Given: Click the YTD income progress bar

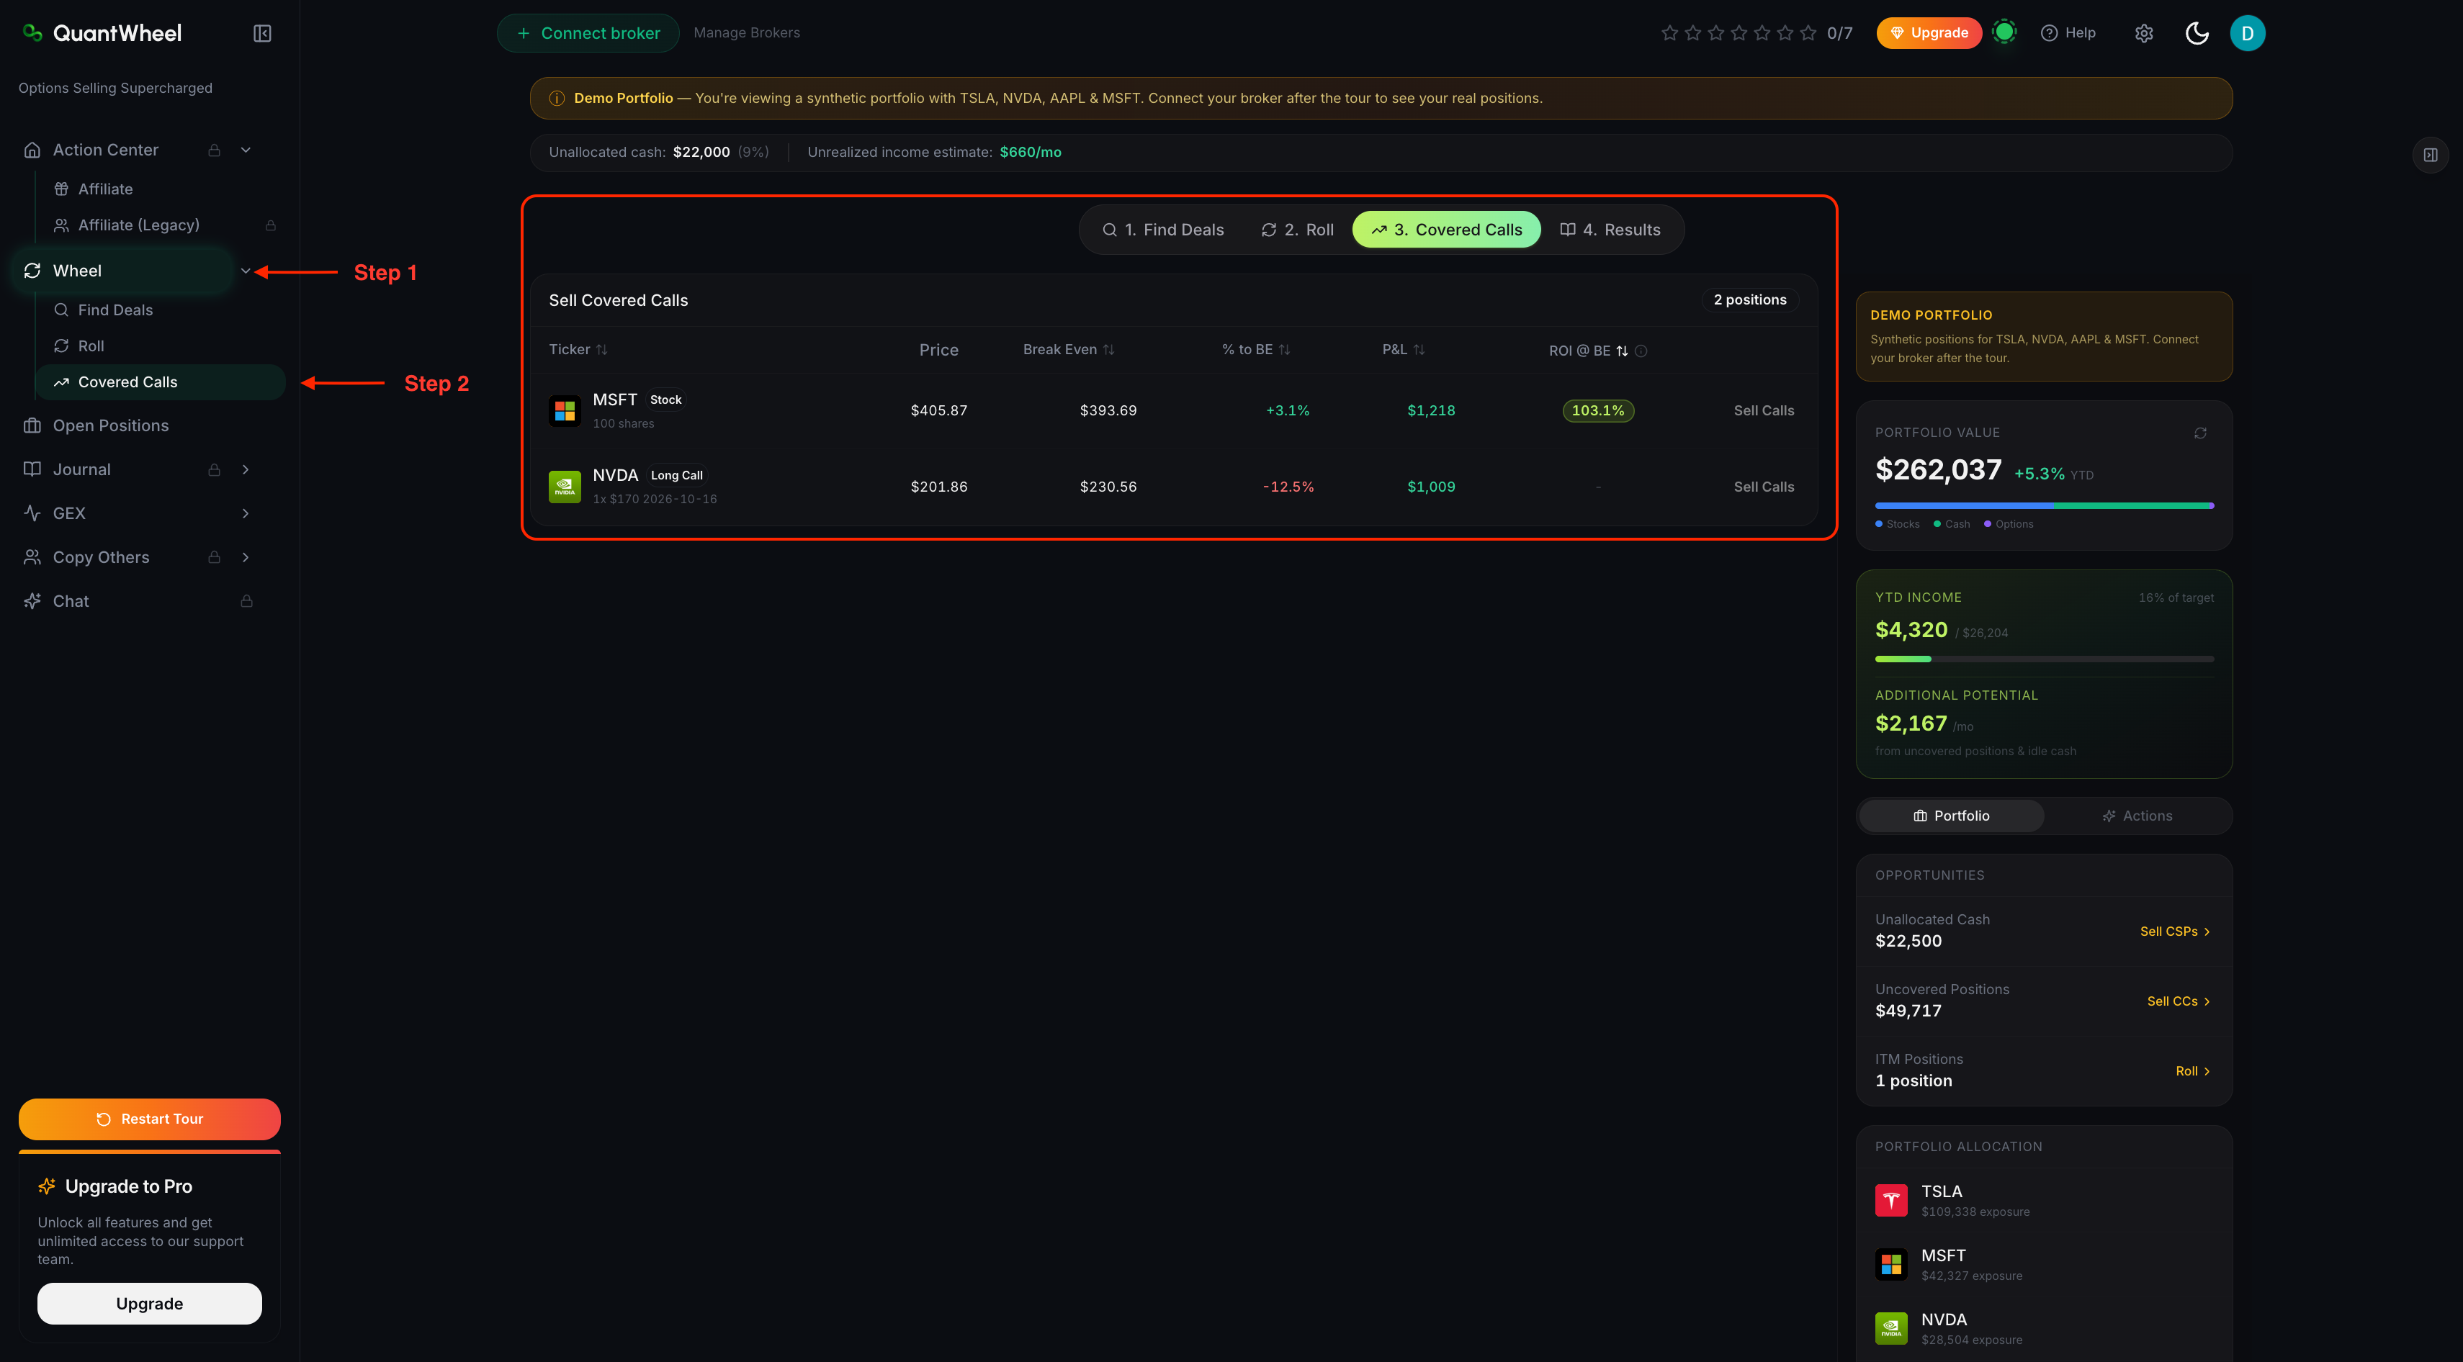Looking at the screenshot, I should click(x=2044, y=659).
